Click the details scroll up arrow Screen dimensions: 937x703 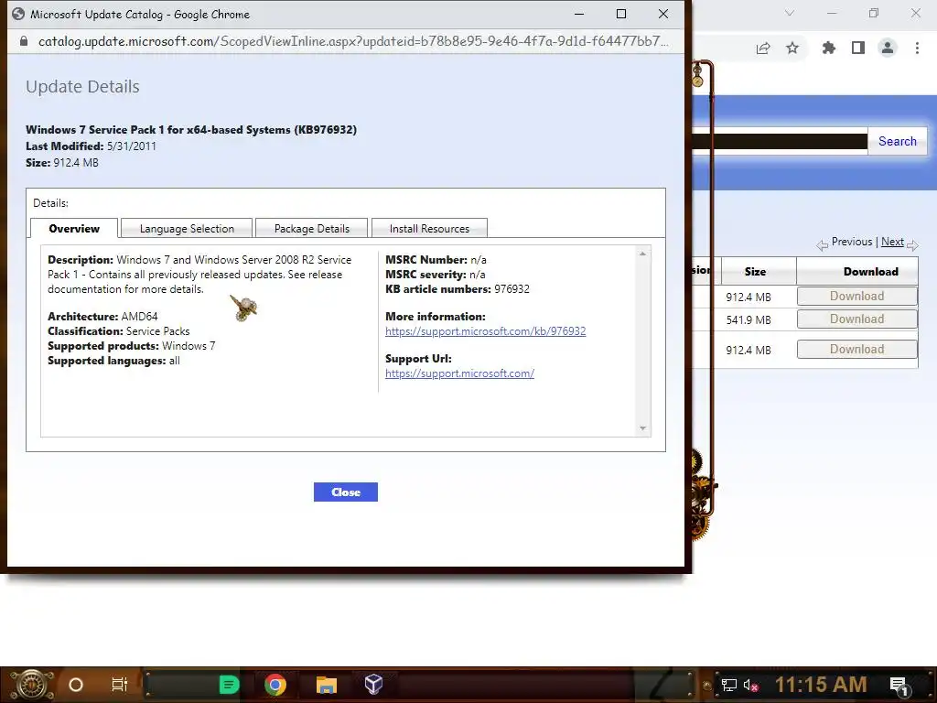[x=642, y=254]
